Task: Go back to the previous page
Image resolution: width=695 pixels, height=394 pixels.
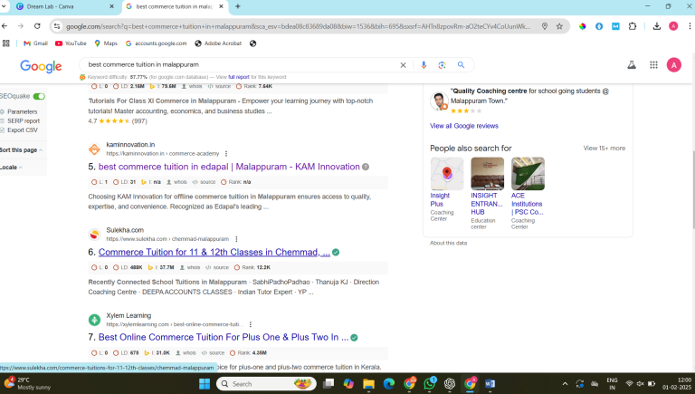Action: tap(5, 26)
